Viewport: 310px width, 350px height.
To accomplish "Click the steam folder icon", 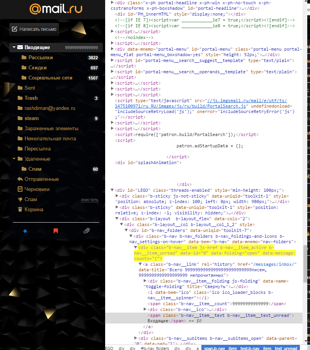I will click(x=20, y=118).
